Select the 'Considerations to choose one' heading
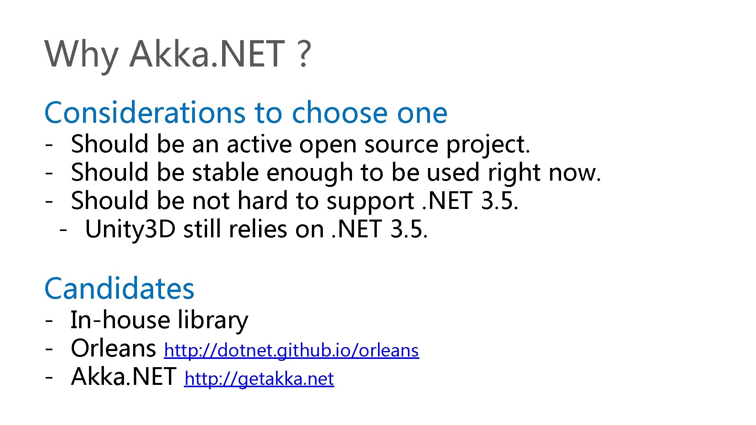Viewport: 756px width, 425px height. (x=246, y=113)
